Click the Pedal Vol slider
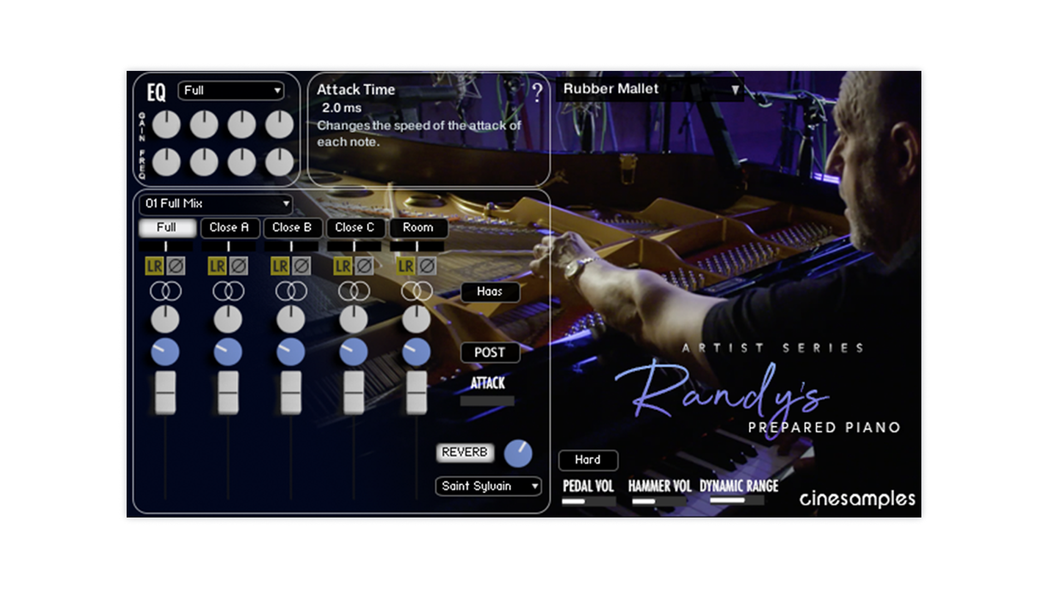 588,501
